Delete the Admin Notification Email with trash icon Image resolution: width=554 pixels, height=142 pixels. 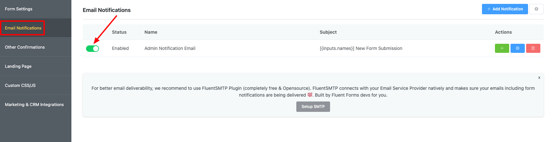click(x=533, y=48)
